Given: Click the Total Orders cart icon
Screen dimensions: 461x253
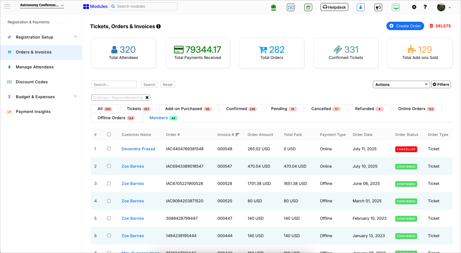Looking at the screenshot, I should coord(263,50).
